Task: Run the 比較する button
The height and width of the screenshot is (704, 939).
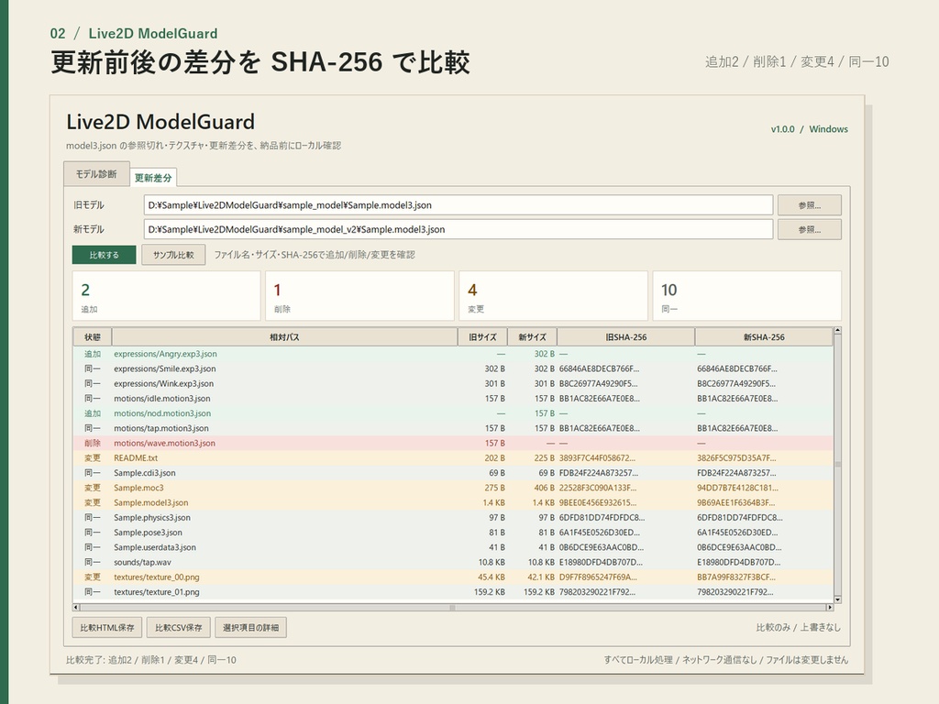Action: pyautogui.click(x=105, y=255)
